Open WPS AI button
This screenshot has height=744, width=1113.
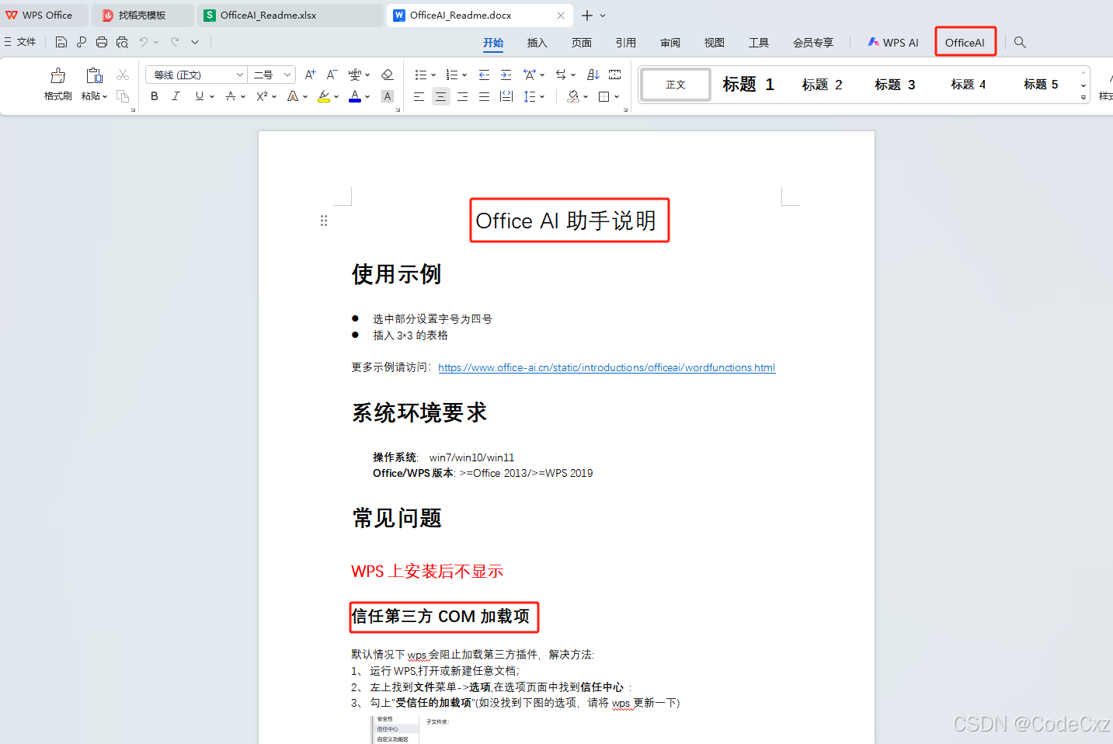[x=893, y=43]
